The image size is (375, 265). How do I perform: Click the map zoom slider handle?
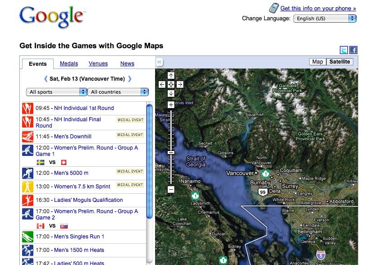click(x=171, y=153)
